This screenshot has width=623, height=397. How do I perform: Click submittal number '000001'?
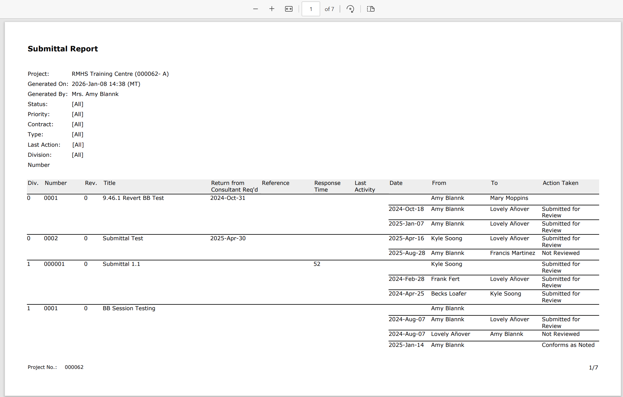[54, 264]
